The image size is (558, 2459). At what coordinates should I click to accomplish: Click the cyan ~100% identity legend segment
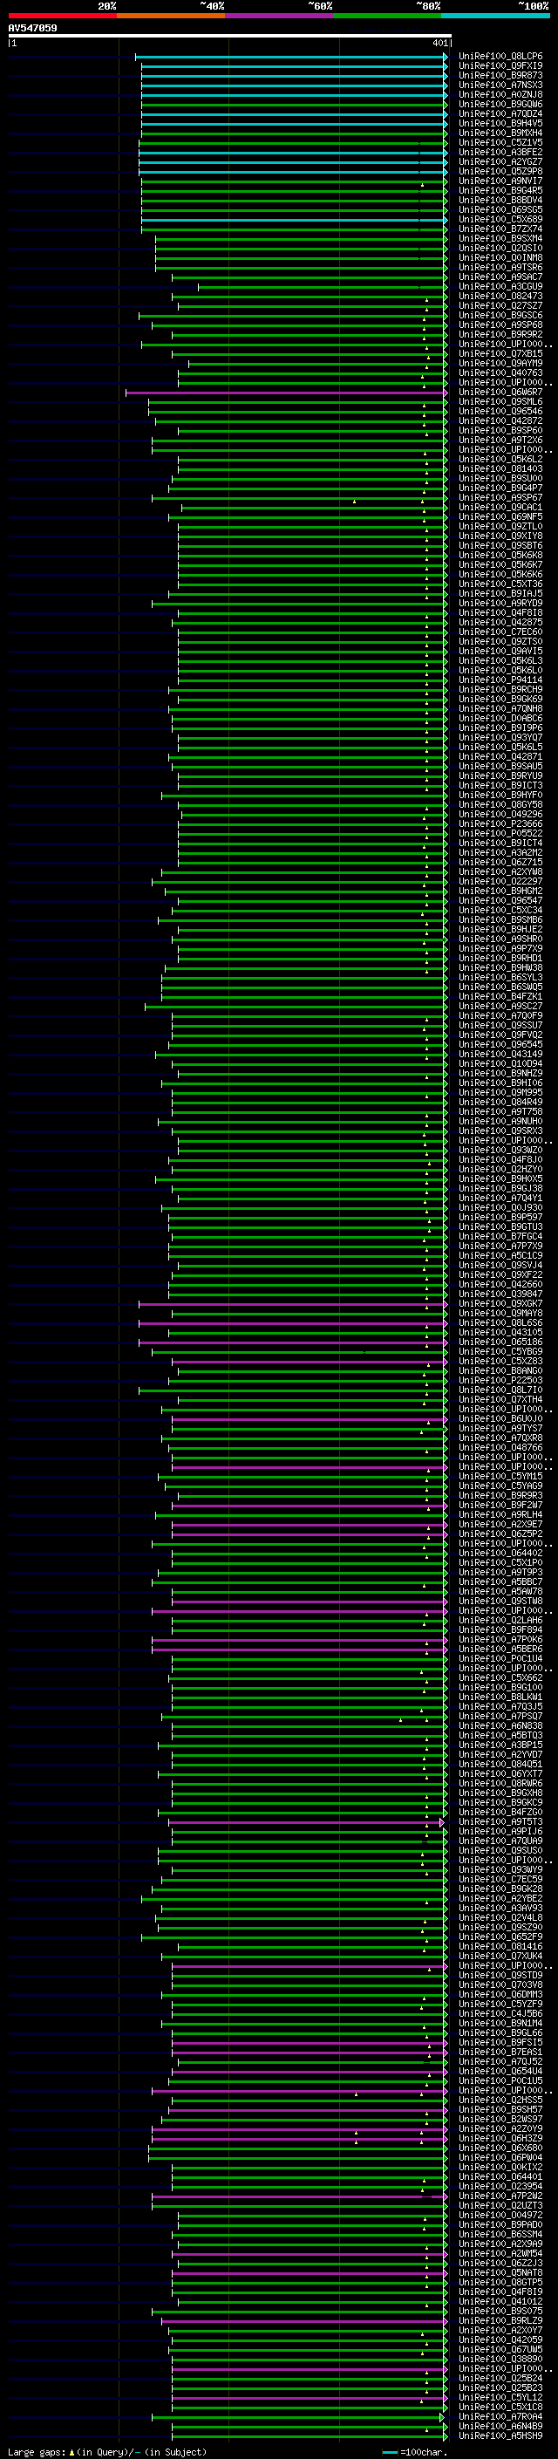click(x=496, y=16)
